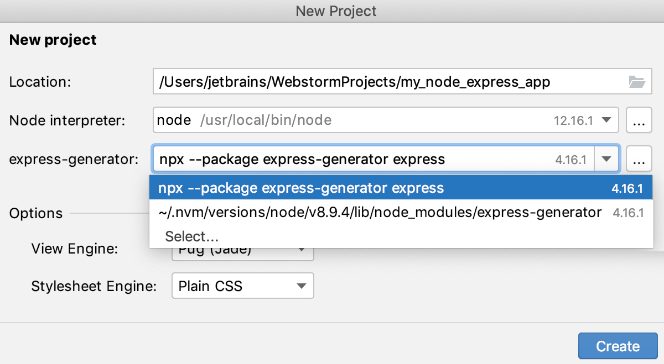Click the Create button

pyautogui.click(x=618, y=346)
